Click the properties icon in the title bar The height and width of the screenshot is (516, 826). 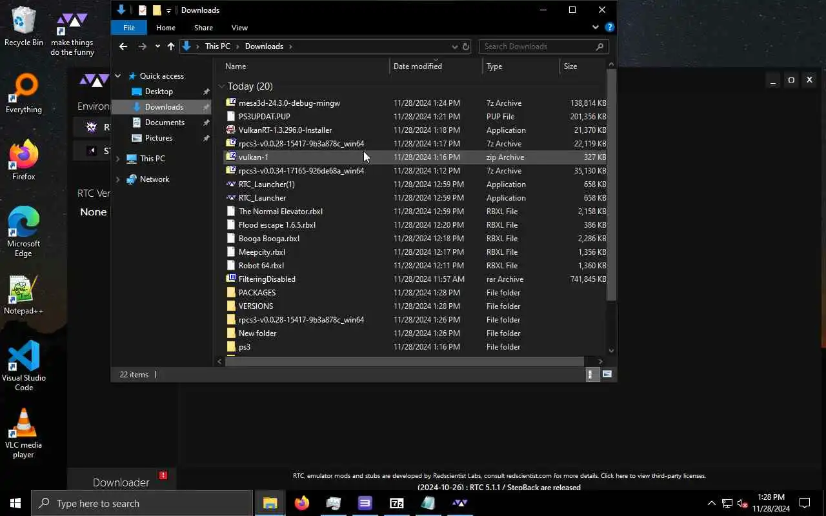click(x=143, y=10)
